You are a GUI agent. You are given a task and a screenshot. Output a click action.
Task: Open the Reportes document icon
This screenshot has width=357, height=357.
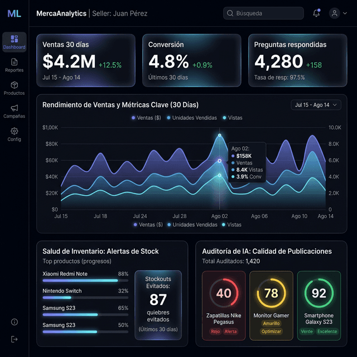15,62
